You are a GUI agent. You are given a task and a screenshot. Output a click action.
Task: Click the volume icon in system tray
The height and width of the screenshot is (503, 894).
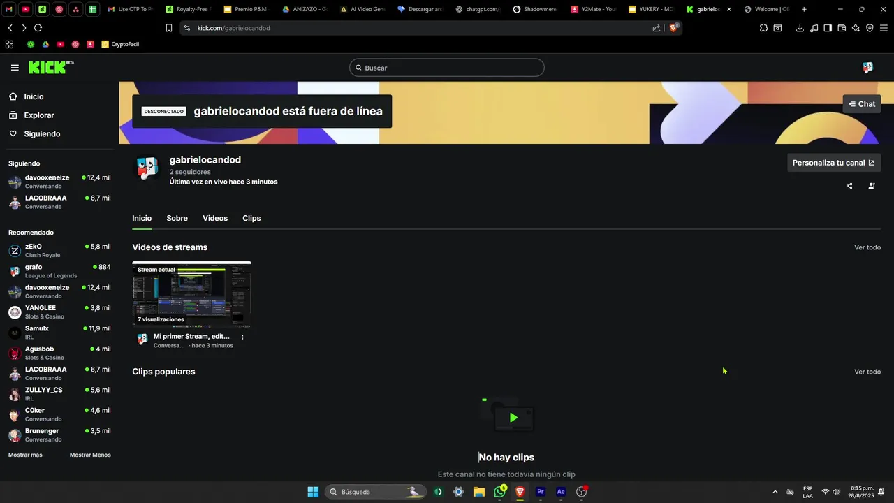click(x=836, y=492)
